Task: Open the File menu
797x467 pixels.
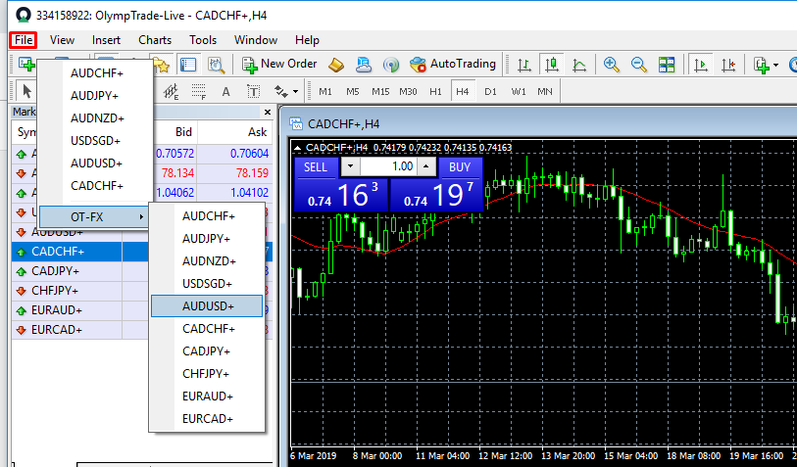Action: click(24, 40)
